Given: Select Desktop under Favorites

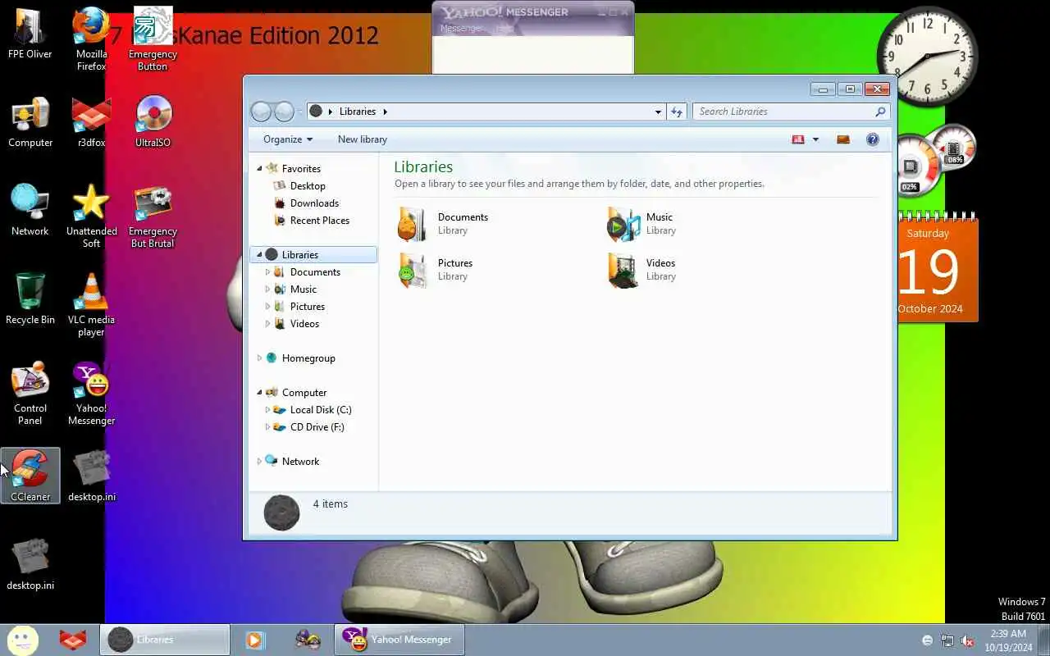Looking at the screenshot, I should [x=308, y=186].
